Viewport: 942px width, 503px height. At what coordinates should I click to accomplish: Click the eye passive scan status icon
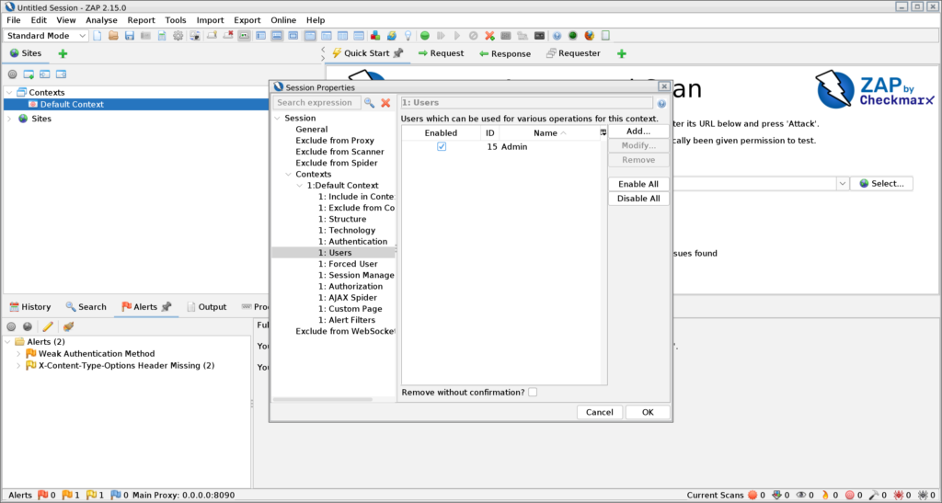tap(801, 496)
